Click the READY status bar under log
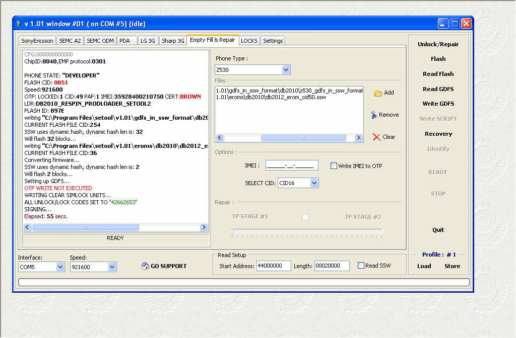The width and height of the screenshot is (516, 338). 115,238
